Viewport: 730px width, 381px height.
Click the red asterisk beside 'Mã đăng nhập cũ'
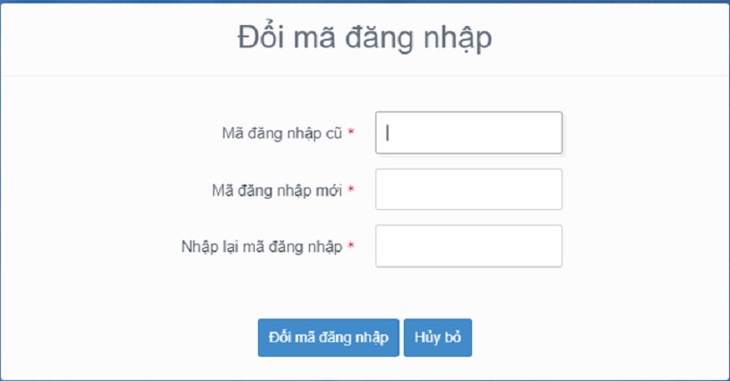[x=351, y=132]
